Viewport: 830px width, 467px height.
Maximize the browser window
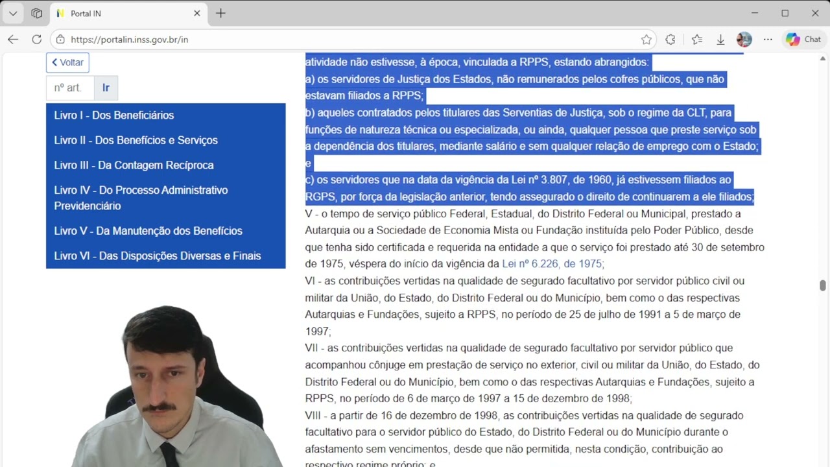[785, 13]
